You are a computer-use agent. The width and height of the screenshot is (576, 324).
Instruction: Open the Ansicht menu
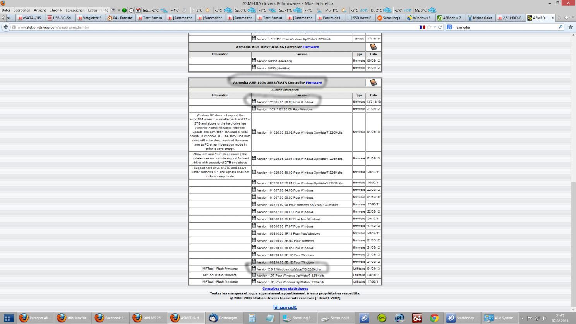click(39, 10)
